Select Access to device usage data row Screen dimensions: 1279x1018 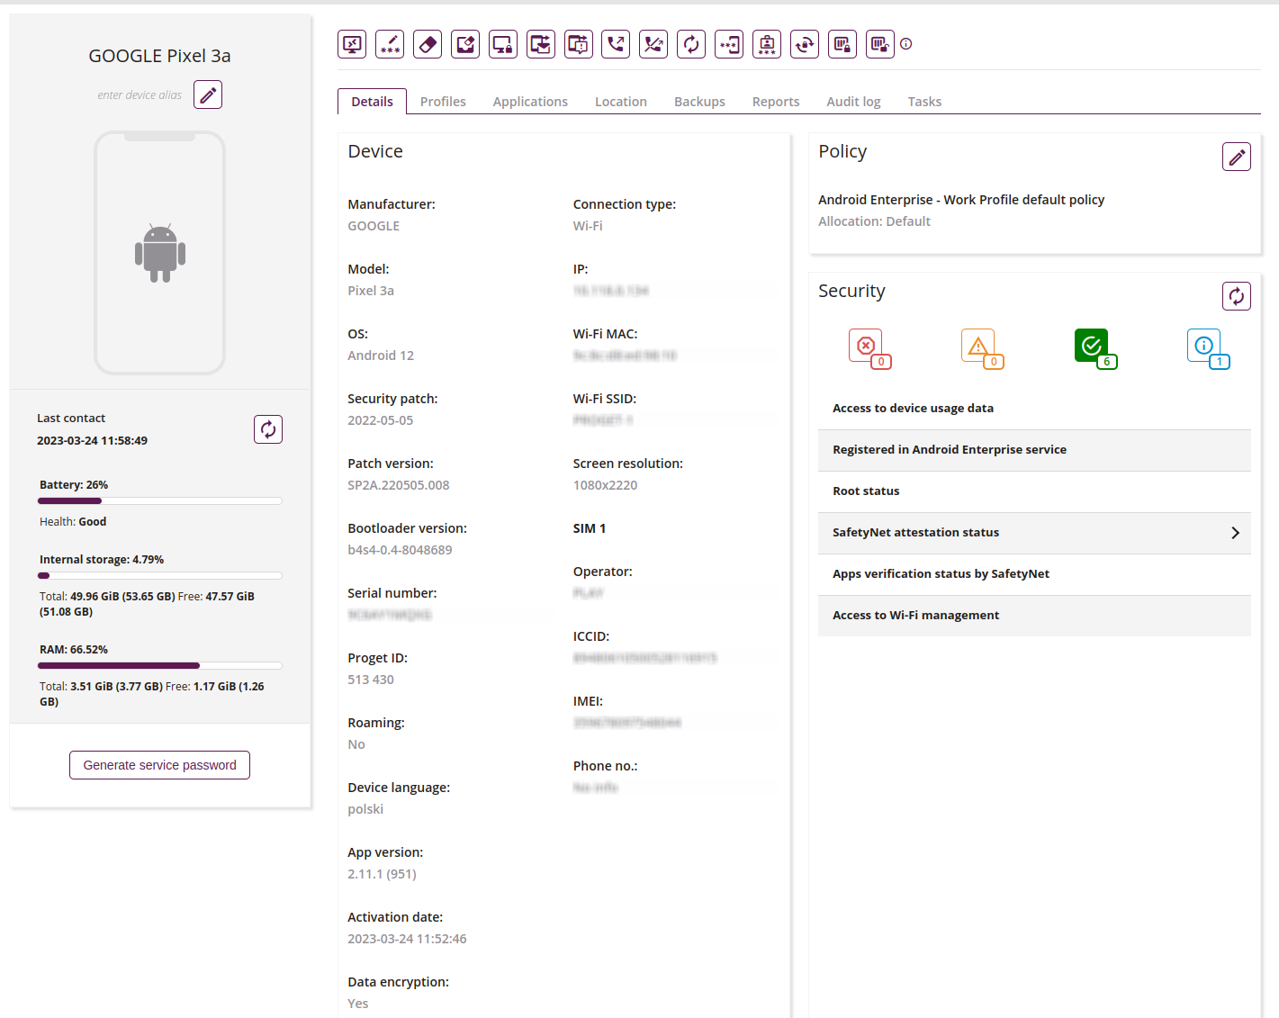(x=1034, y=409)
